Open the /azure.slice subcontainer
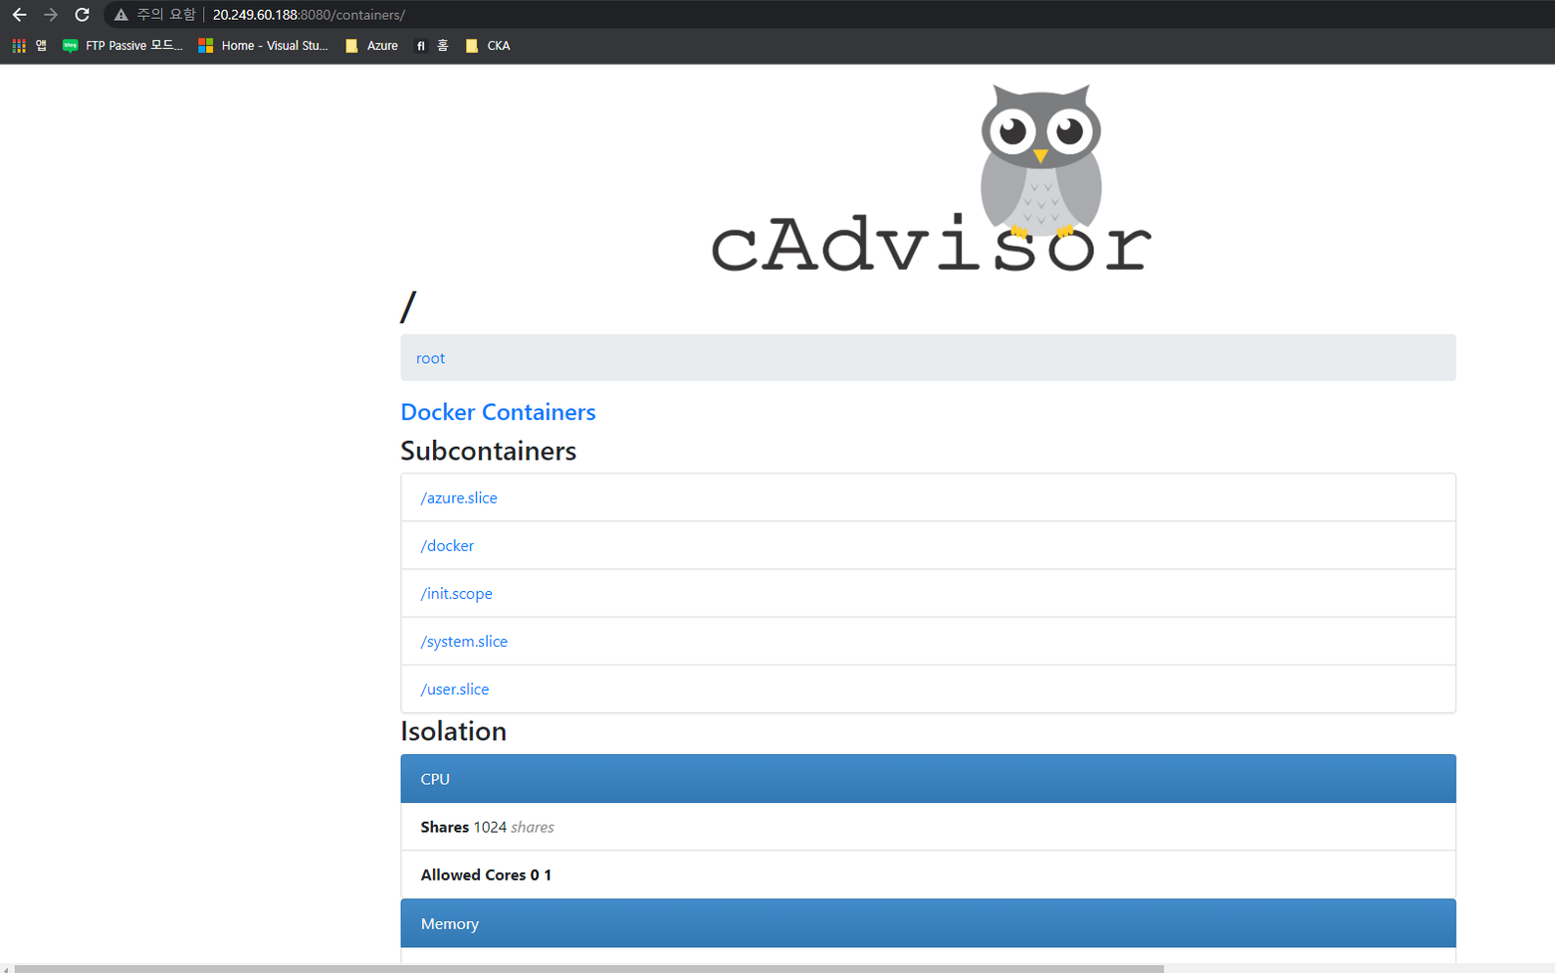The image size is (1555, 973). 458,497
